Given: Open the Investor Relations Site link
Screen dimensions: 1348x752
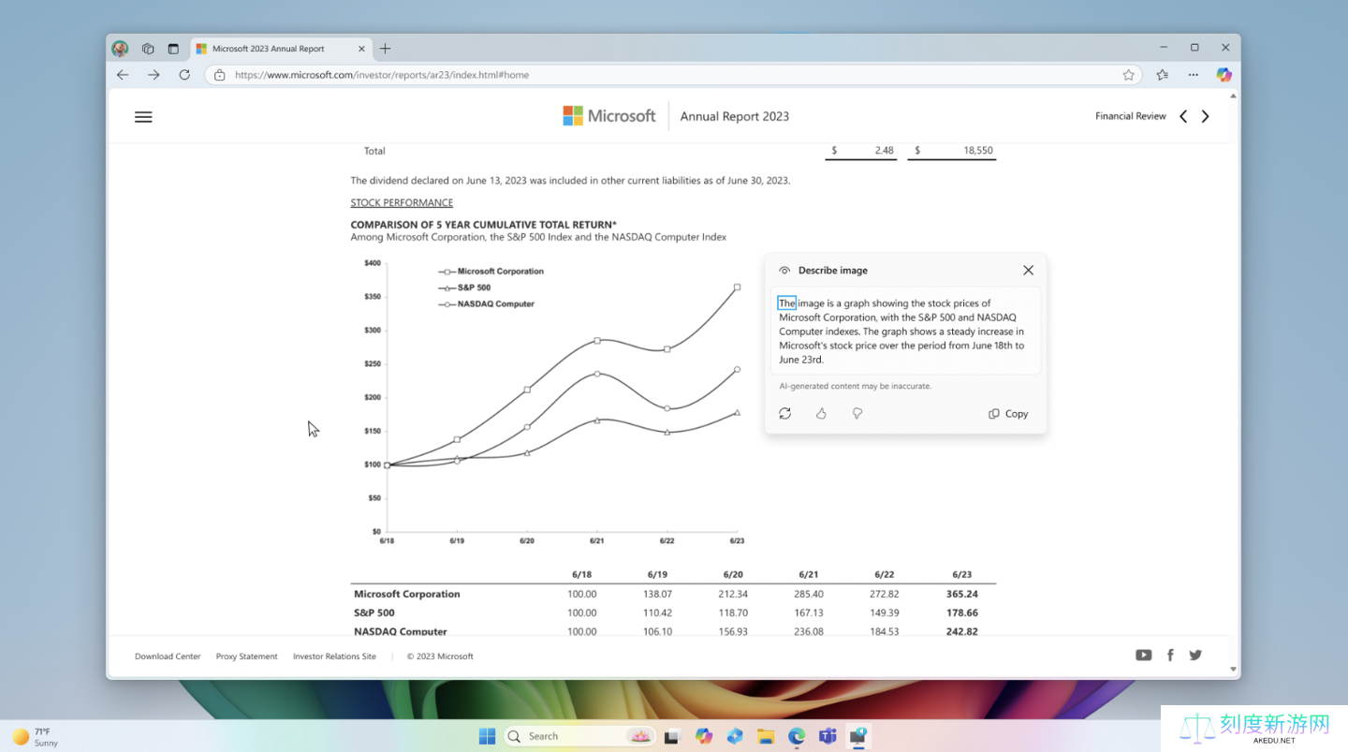Looking at the screenshot, I should pyautogui.click(x=334, y=656).
